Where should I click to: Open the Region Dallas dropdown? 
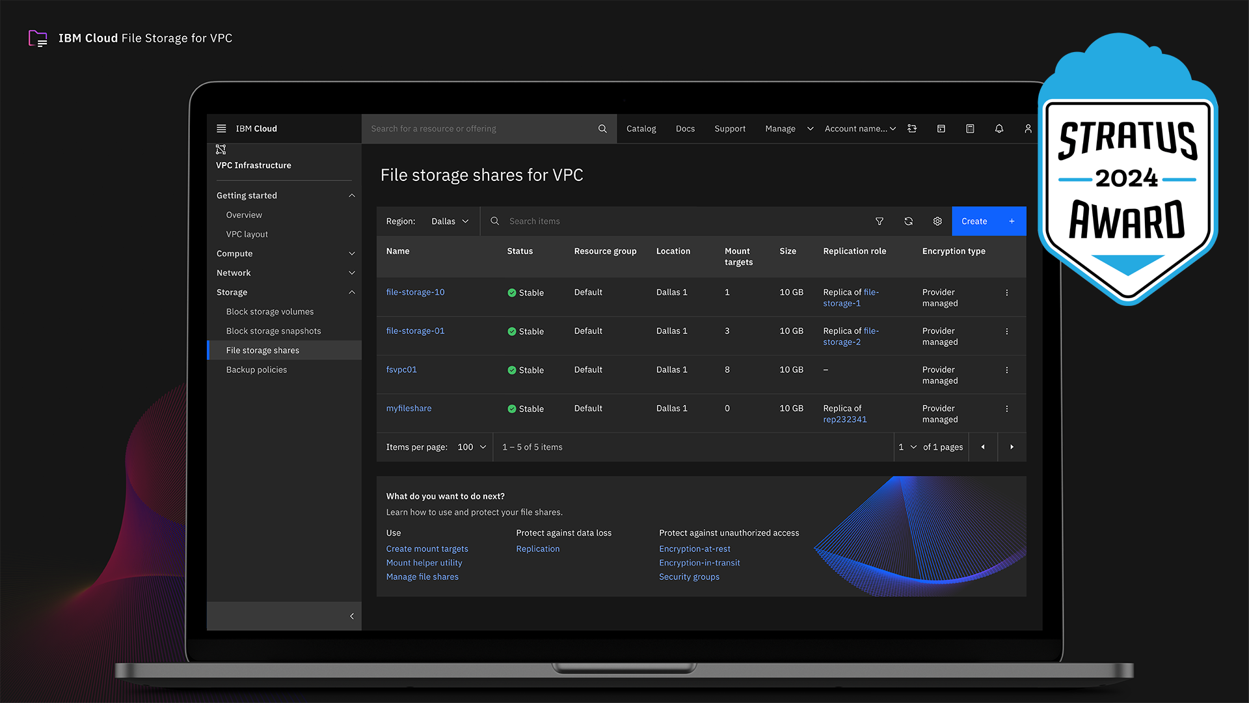pyautogui.click(x=450, y=221)
